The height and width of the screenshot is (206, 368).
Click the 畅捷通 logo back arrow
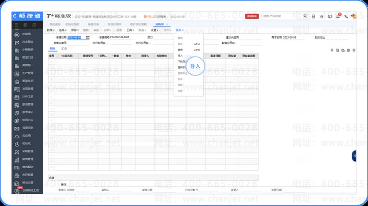[14, 16]
